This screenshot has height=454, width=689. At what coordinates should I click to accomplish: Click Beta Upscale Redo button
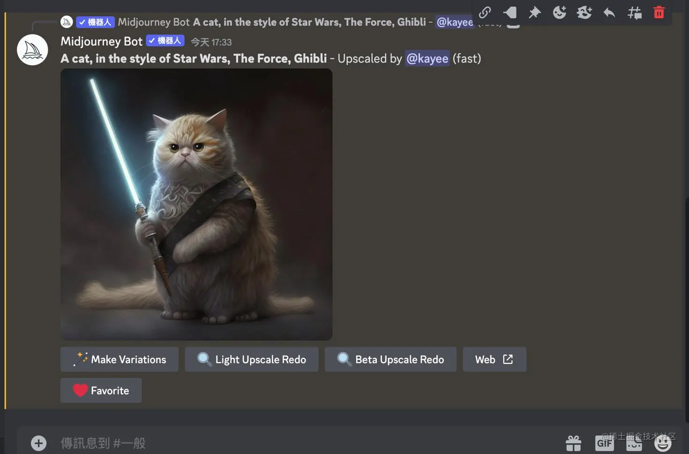coord(390,359)
